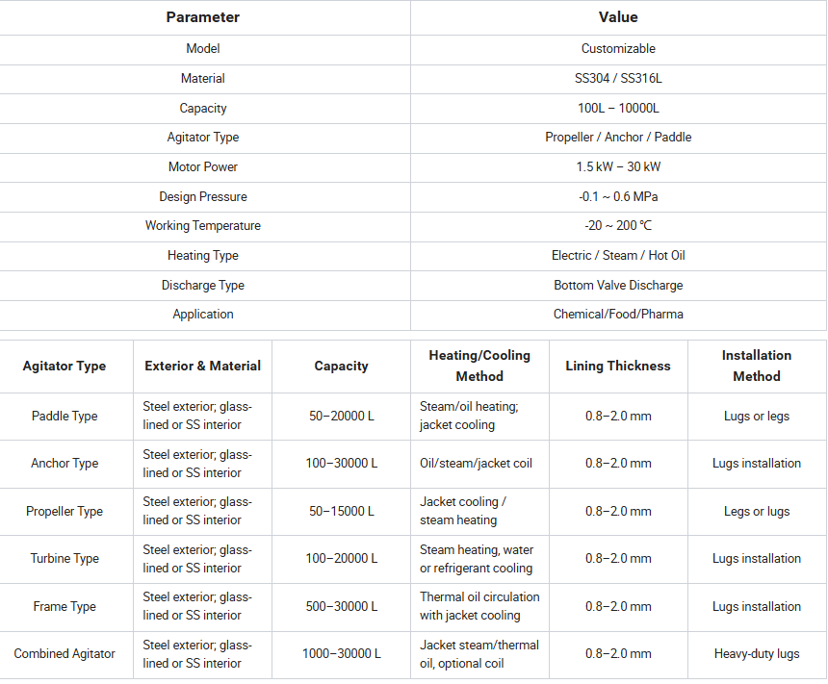Click the Bottom Valve Discharge cell
This screenshot has width=828, height=684.
pos(618,285)
